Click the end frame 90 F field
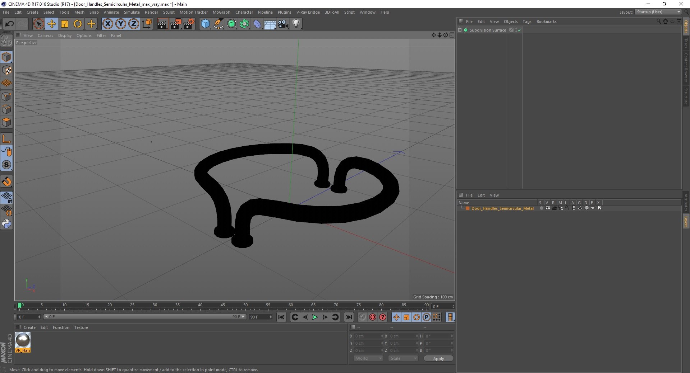 261,317
